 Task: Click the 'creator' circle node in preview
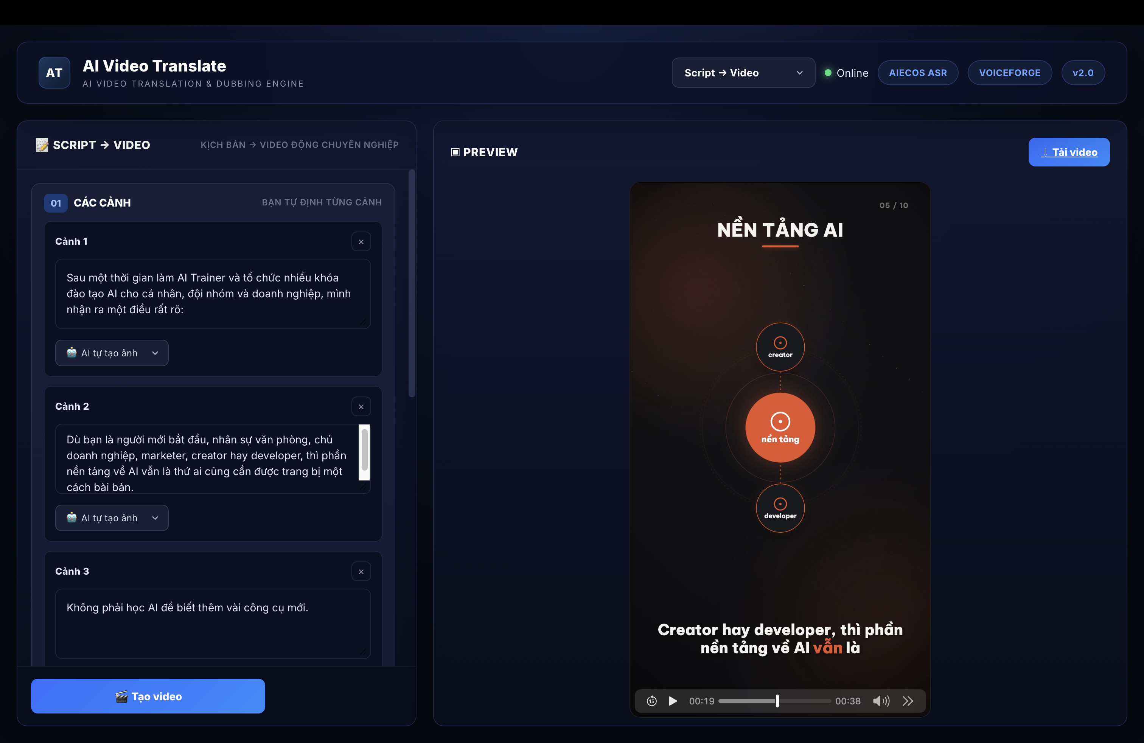780,347
